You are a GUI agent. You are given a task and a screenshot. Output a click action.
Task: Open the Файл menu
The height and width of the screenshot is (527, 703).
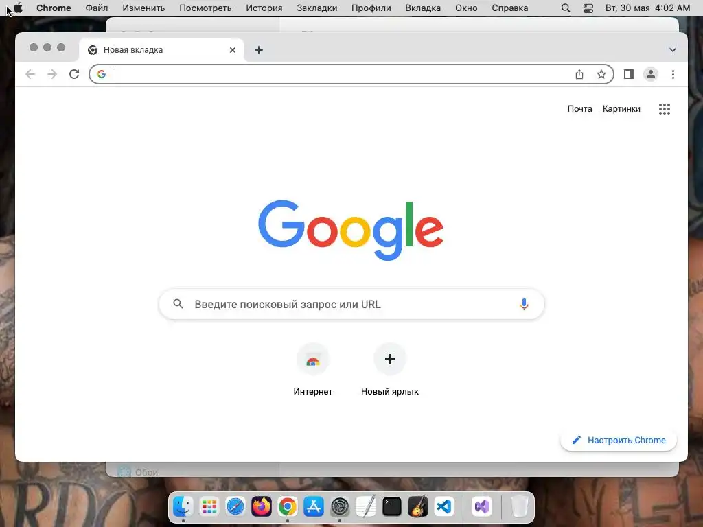click(x=96, y=8)
